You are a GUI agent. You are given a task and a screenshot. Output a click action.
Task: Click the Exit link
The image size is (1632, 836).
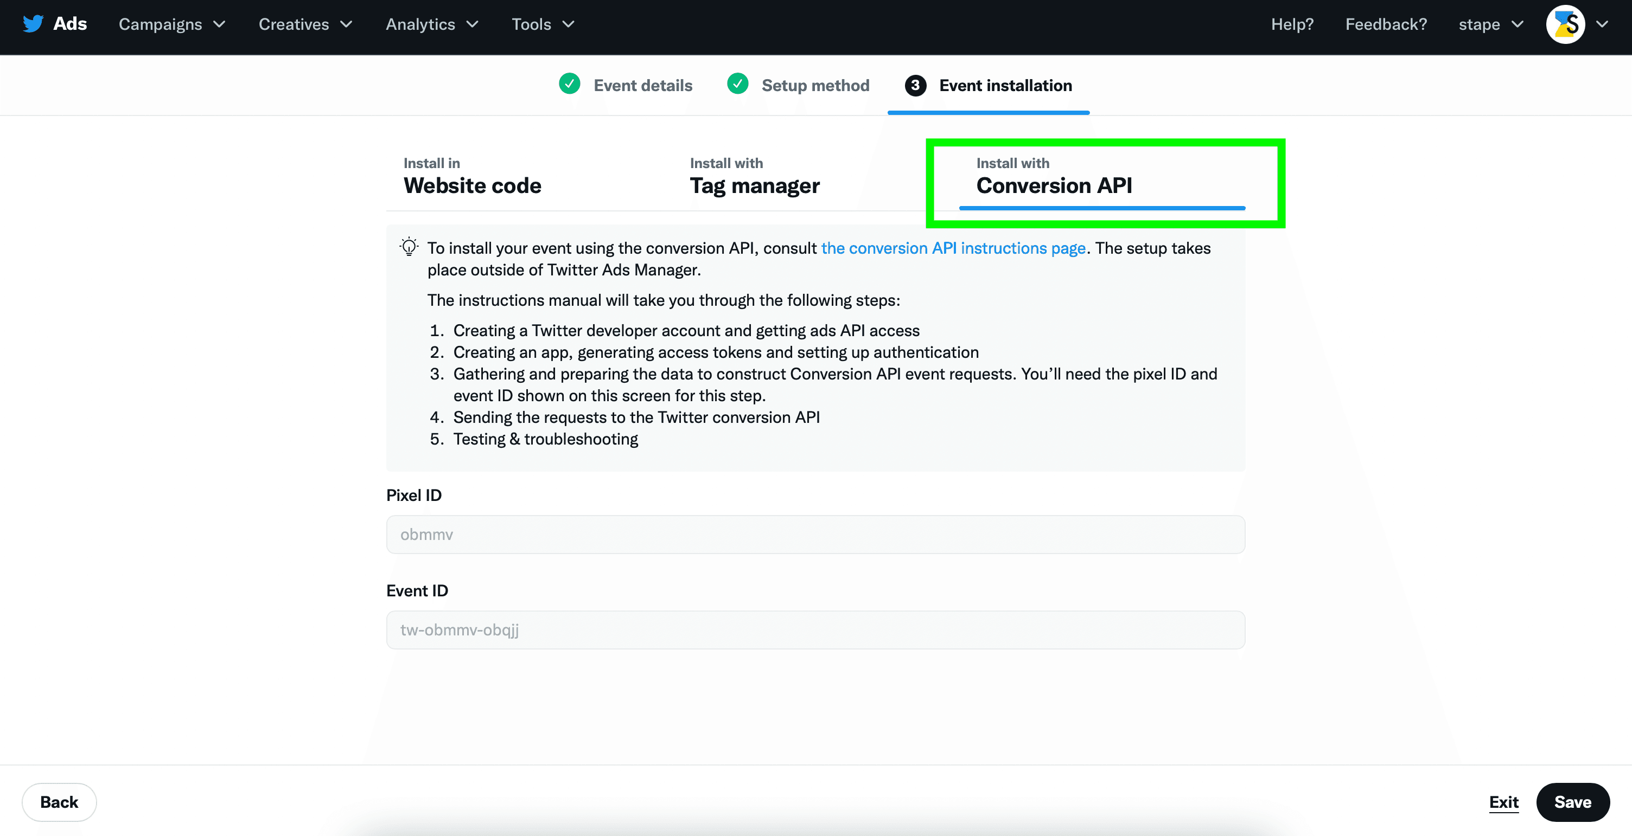pos(1503,802)
